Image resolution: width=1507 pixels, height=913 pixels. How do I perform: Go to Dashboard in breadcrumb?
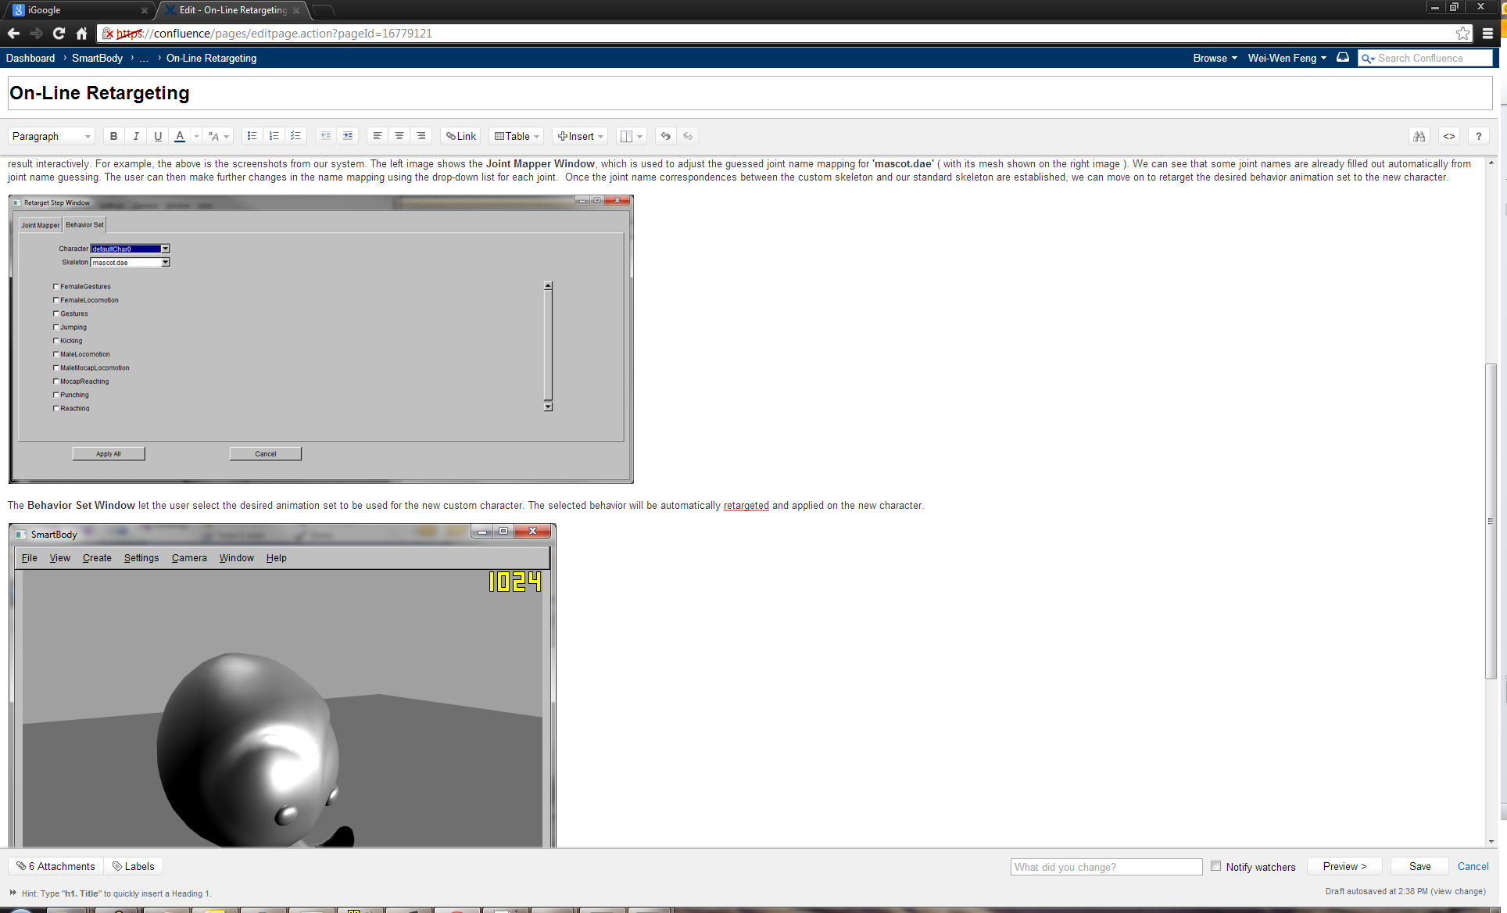click(30, 58)
